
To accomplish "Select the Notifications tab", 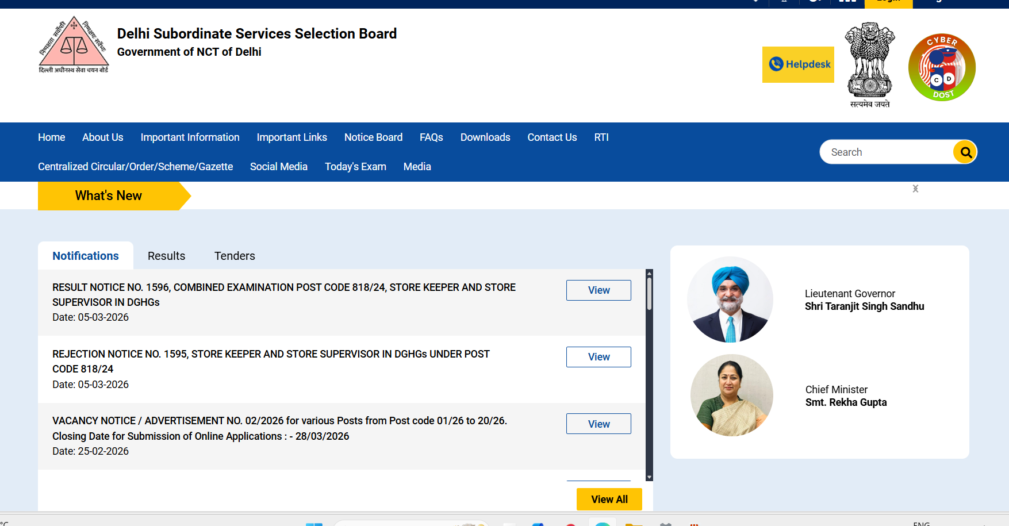I will coord(86,256).
